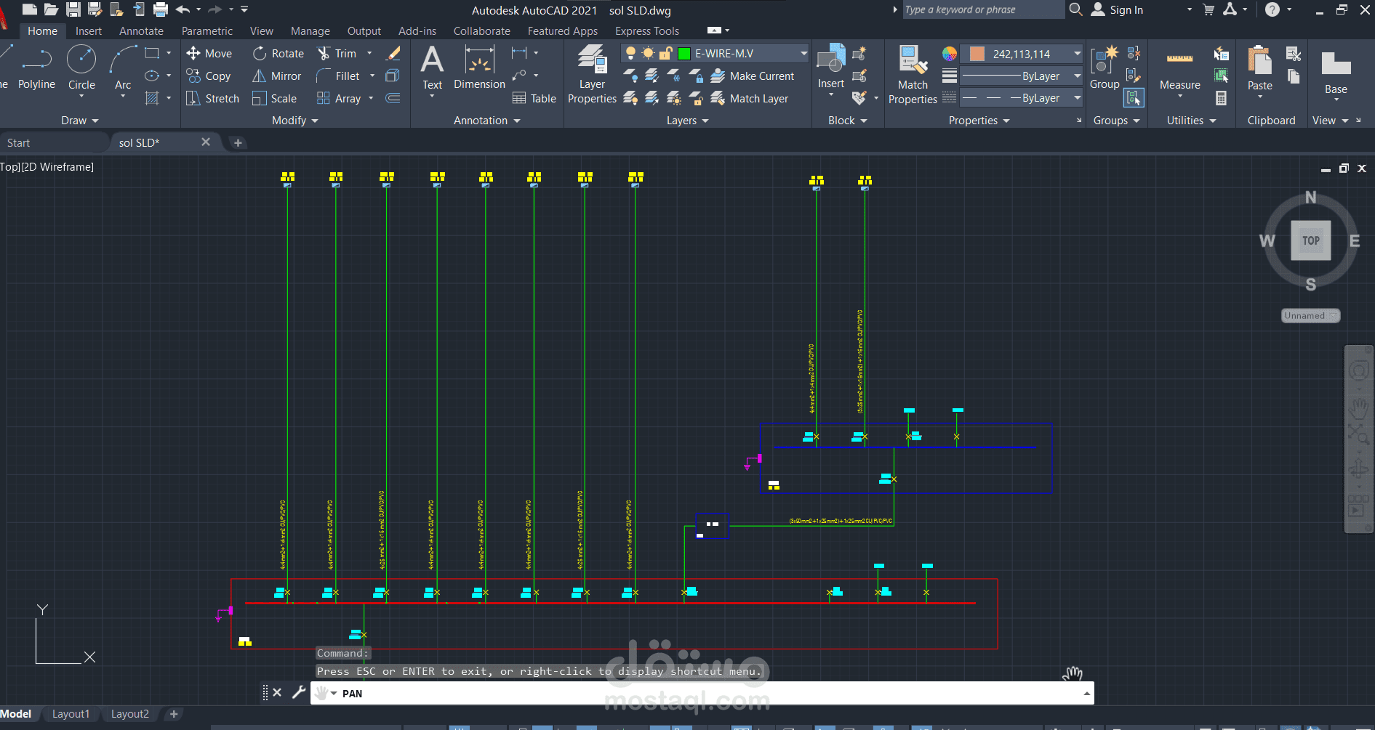Click Match Properties tool

tap(913, 74)
